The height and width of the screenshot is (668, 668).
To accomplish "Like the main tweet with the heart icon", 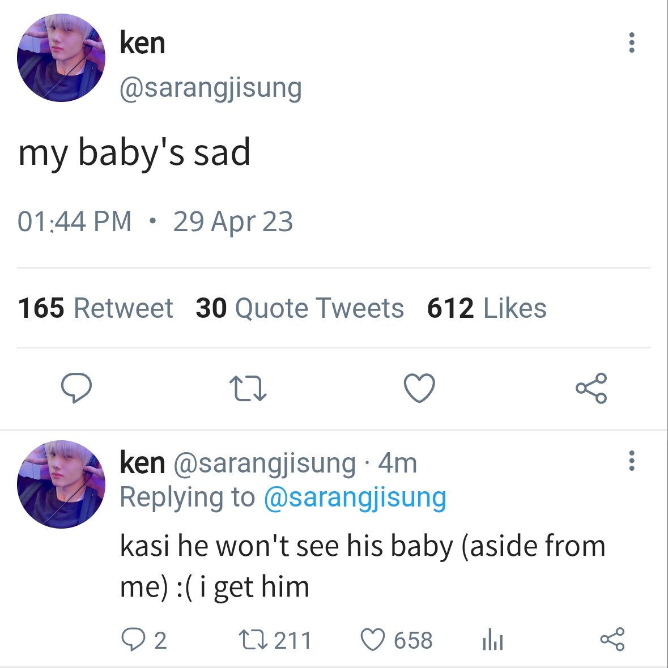I will coord(419,388).
